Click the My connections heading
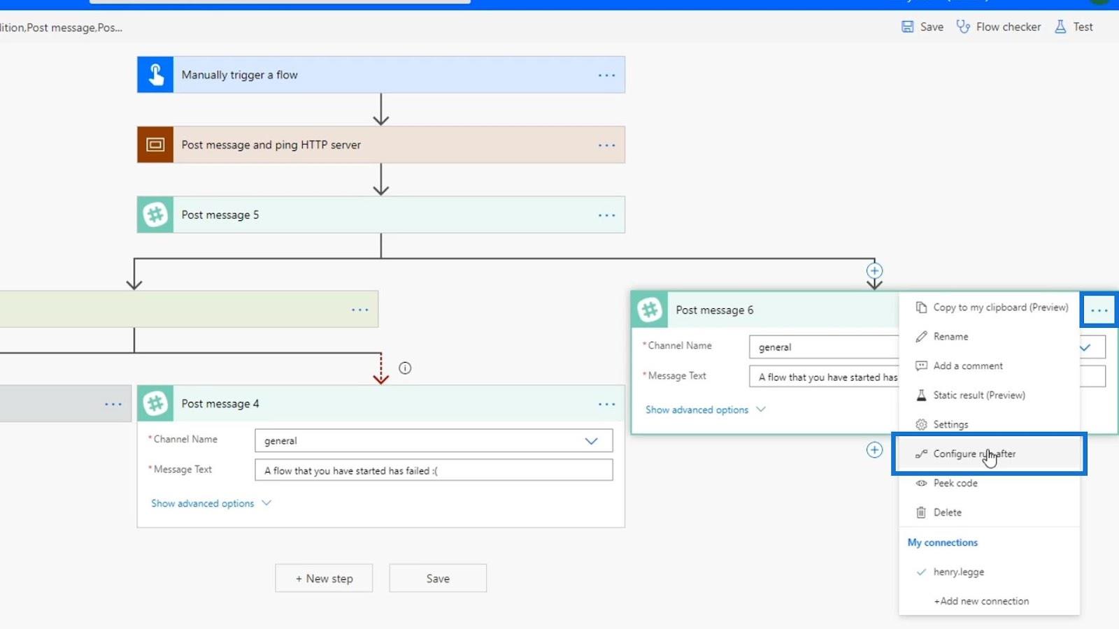This screenshot has width=1119, height=629. click(942, 542)
